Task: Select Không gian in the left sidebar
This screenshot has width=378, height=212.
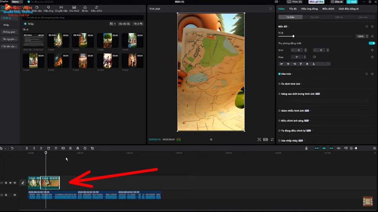Action: (9, 32)
